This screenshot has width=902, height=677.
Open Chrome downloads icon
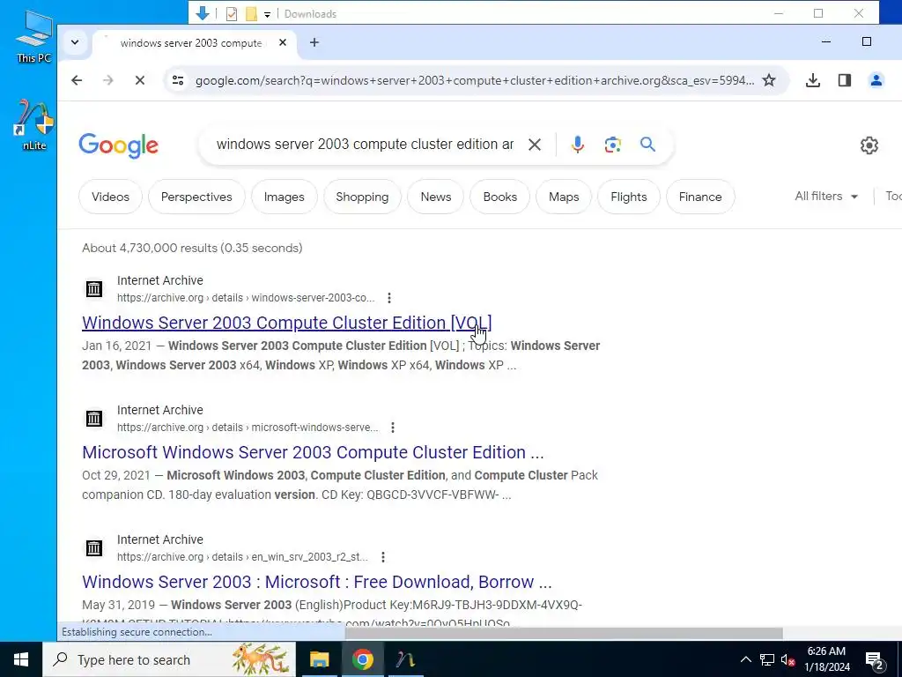[x=812, y=80]
